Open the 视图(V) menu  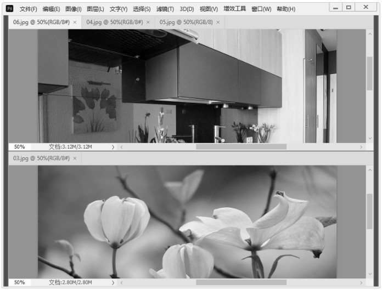coord(209,9)
